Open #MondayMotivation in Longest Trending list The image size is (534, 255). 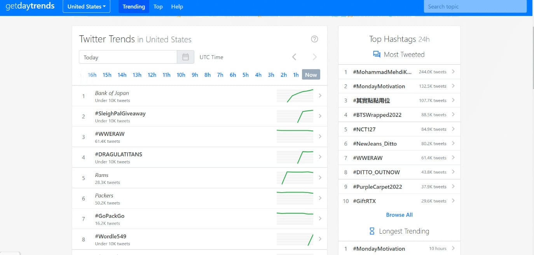point(379,249)
